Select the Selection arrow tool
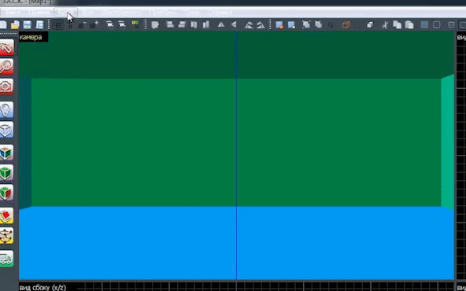 (6, 47)
